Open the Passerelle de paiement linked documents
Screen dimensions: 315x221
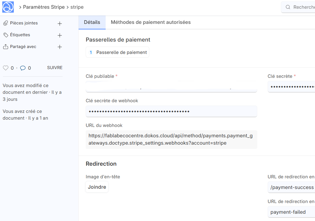[x=118, y=53]
